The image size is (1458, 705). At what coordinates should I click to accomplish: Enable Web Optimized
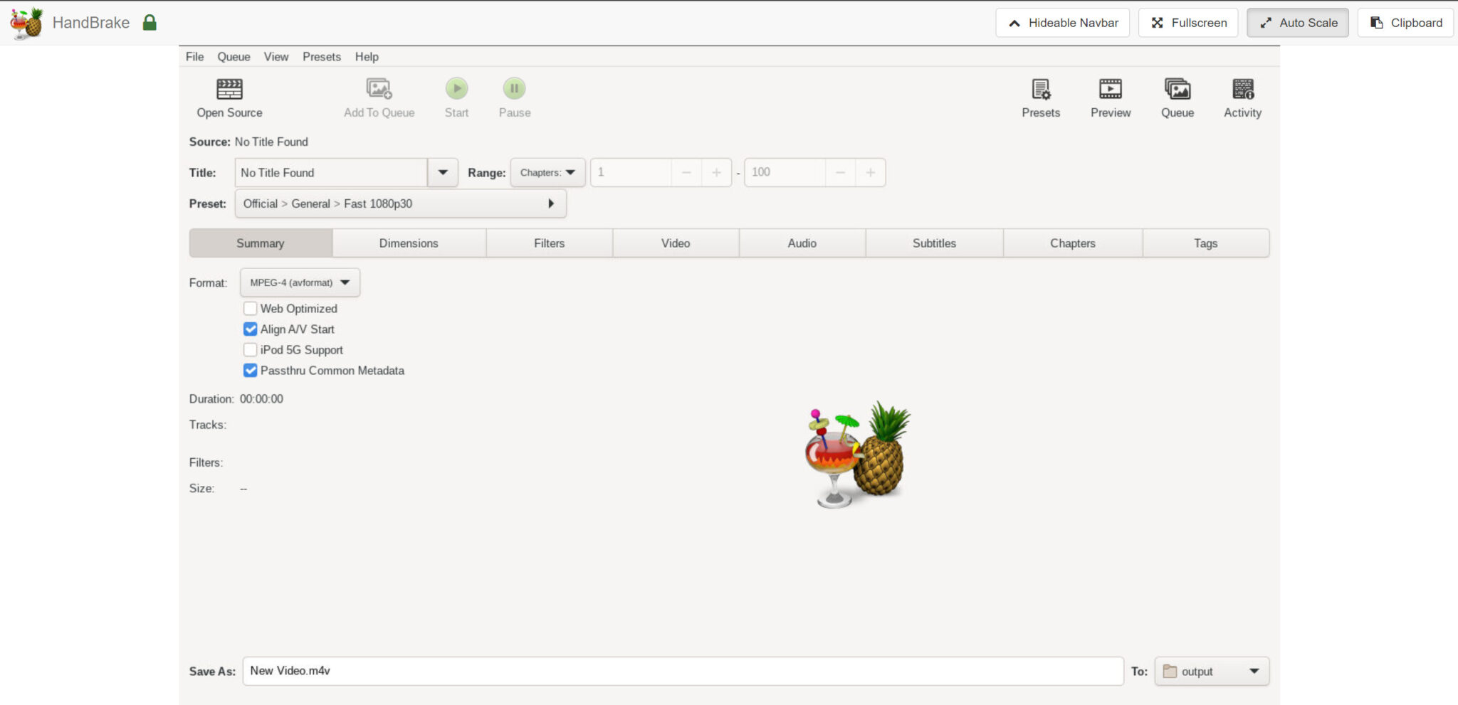click(x=250, y=308)
